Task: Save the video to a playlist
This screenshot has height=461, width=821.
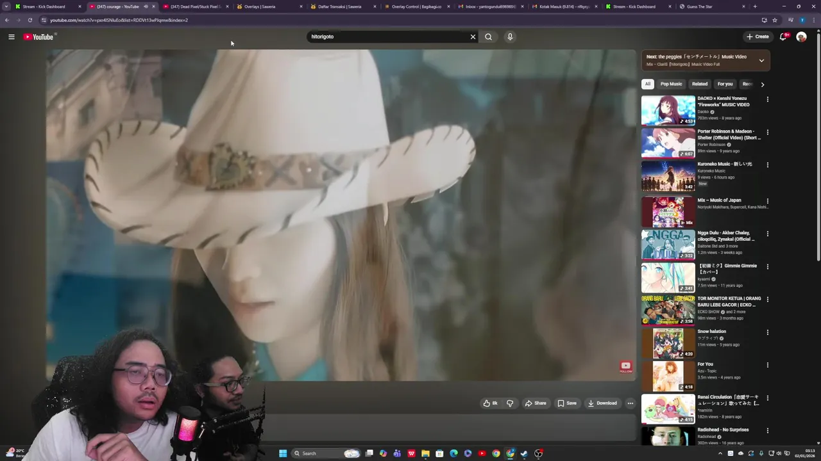Action: 567,403
